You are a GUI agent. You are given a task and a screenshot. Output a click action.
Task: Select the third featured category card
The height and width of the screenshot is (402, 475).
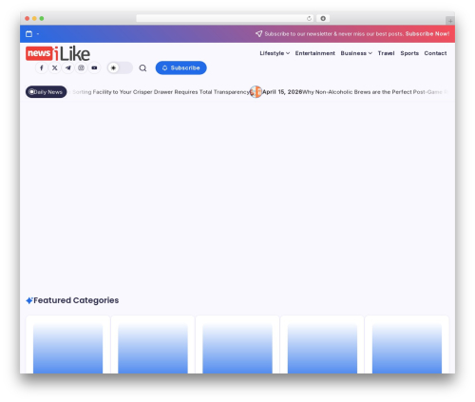237,345
